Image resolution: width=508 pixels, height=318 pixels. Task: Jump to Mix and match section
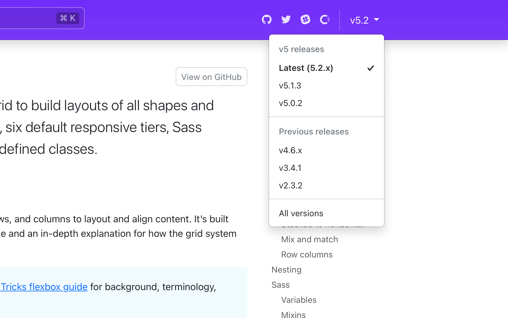tap(310, 240)
